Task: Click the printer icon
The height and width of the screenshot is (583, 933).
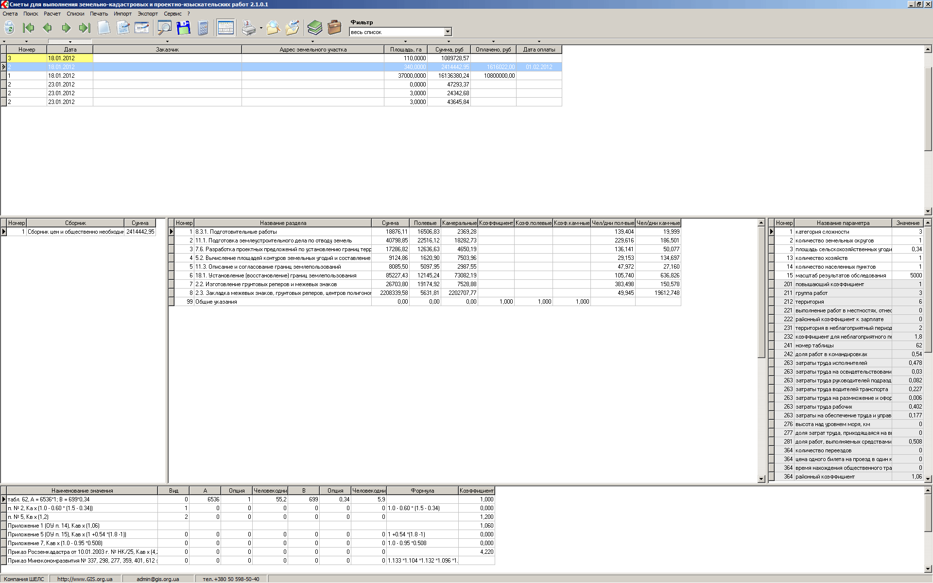Action: pos(249,28)
